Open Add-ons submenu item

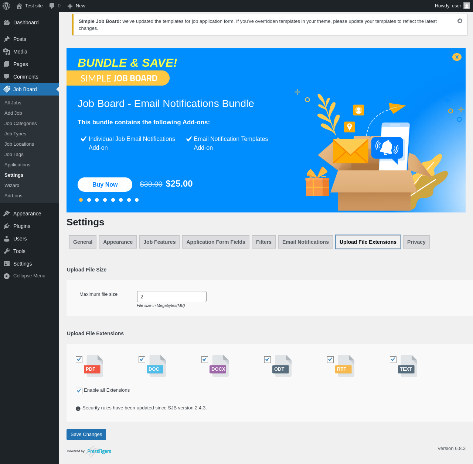tap(30, 196)
